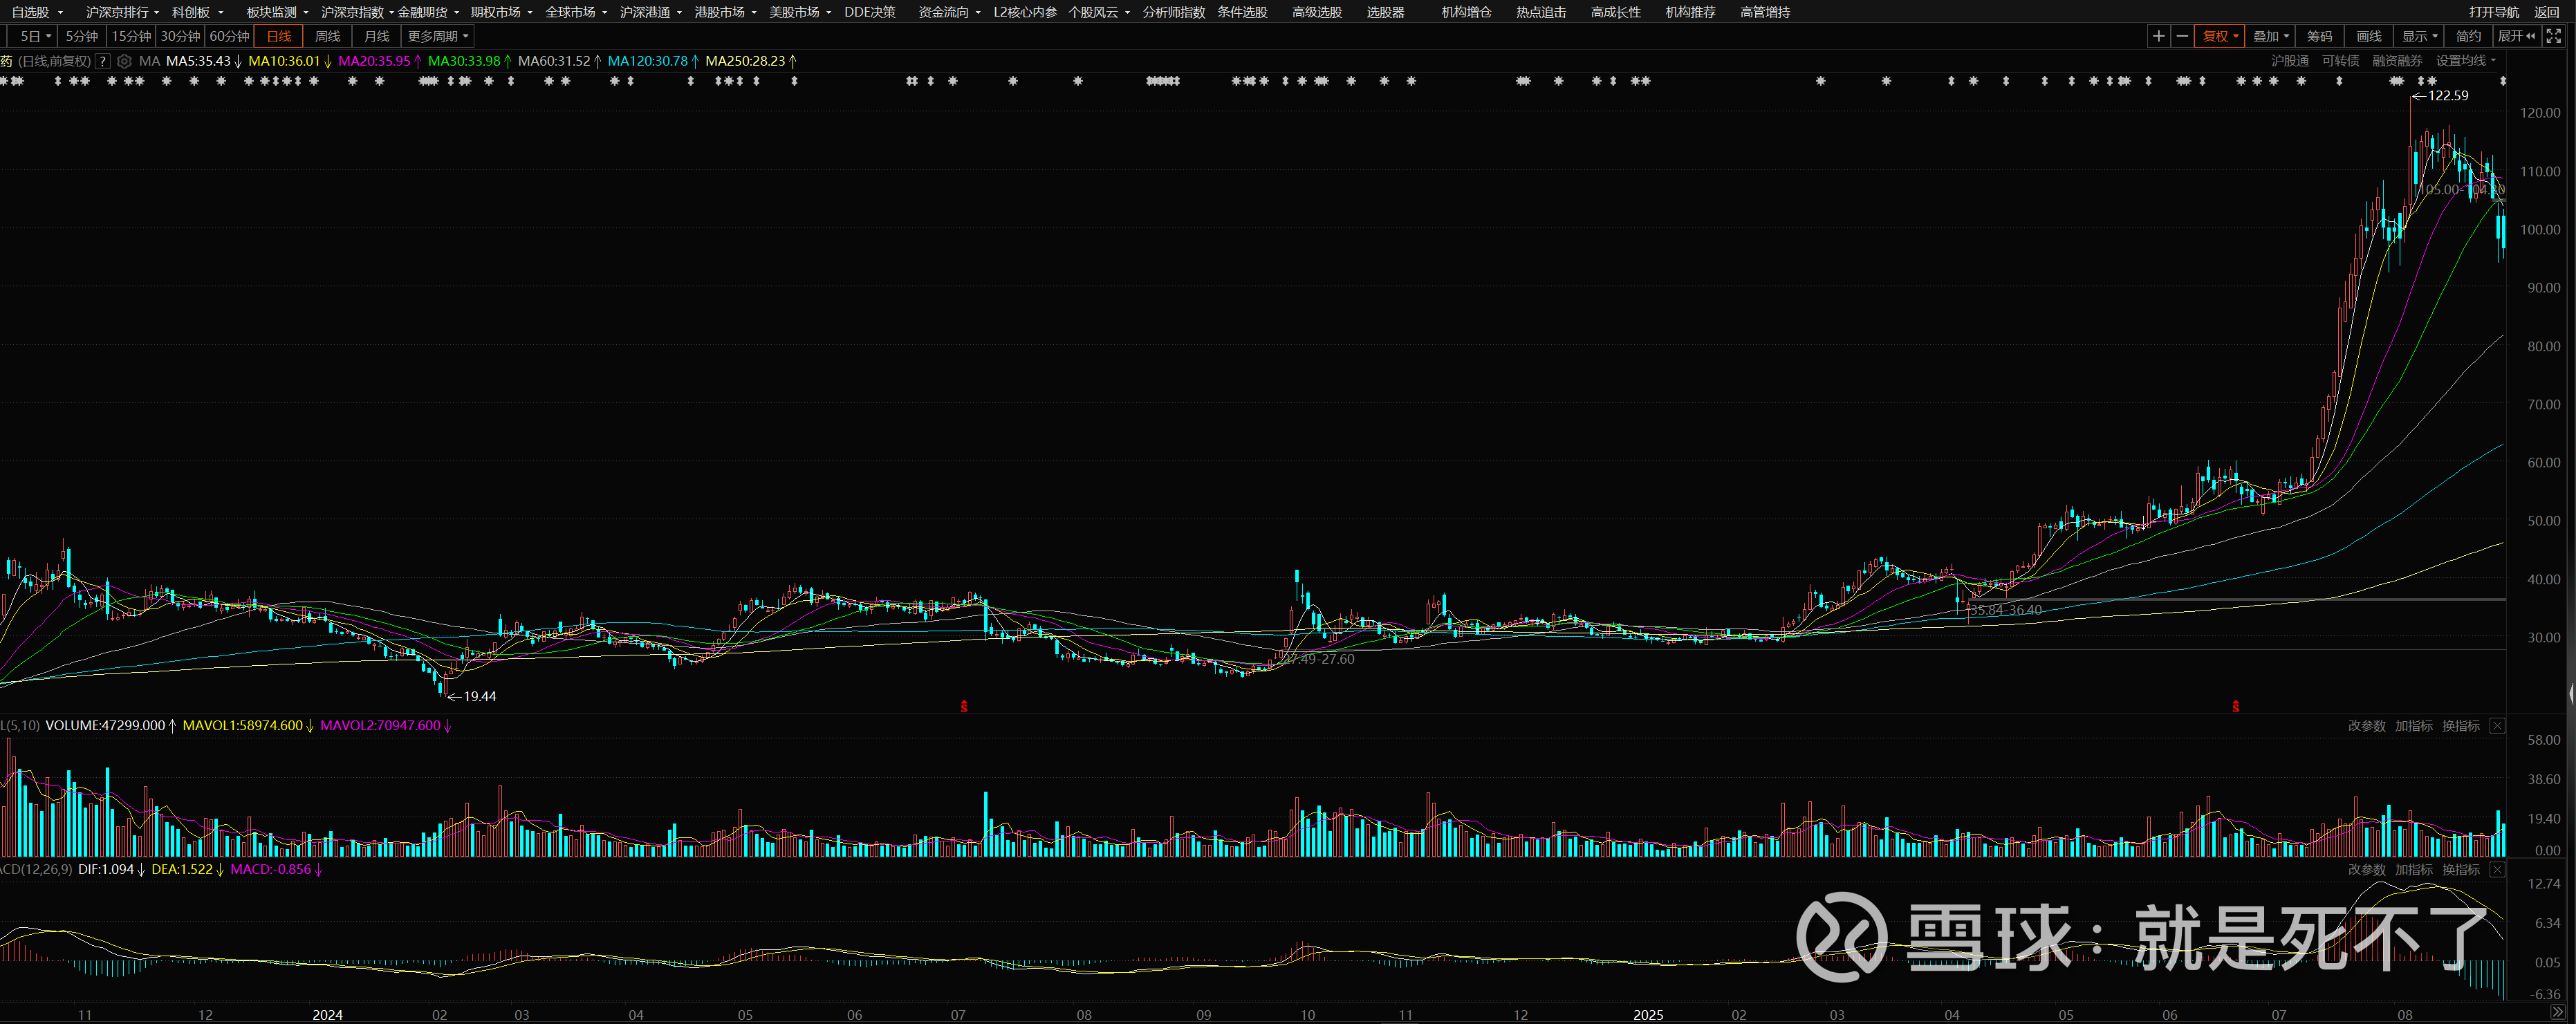Close the volume indicator panel
The width and height of the screenshot is (2576, 1024).
click(2497, 726)
